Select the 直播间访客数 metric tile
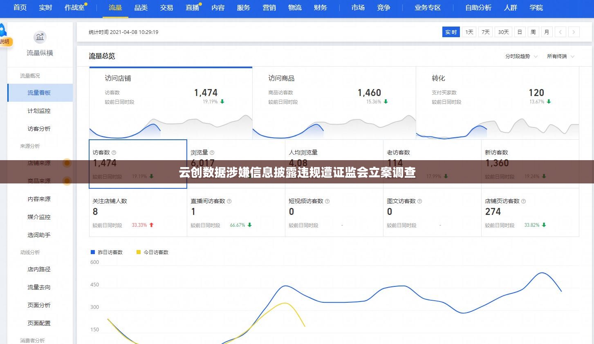594x344 pixels. pyautogui.click(x=236, y=212)
